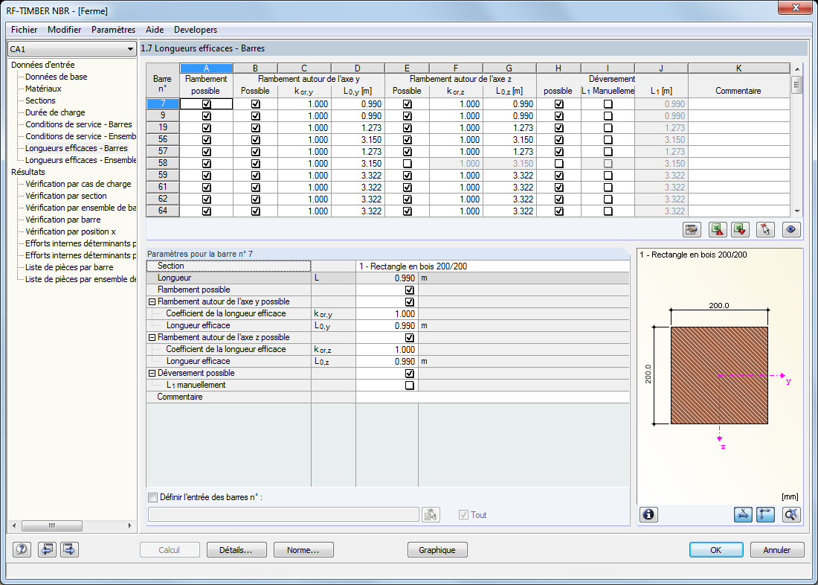Click the Excel export icon
Image resolution: width=818 pixels, height=585 pixels.
pyautogui.click(x=717, y=230)
